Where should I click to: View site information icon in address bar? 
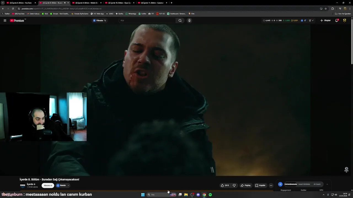pos(19,9)
